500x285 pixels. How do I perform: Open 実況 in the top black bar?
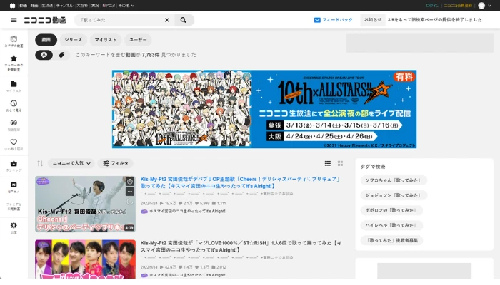point(95,6)
